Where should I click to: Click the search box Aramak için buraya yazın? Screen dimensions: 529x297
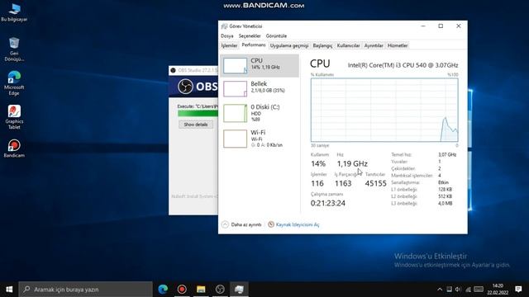click(x=85, y=290)
